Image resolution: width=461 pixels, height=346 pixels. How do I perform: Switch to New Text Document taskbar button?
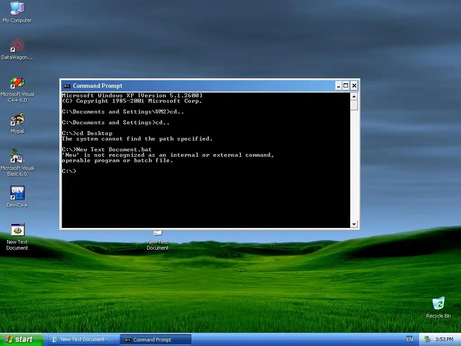point(83,340)
